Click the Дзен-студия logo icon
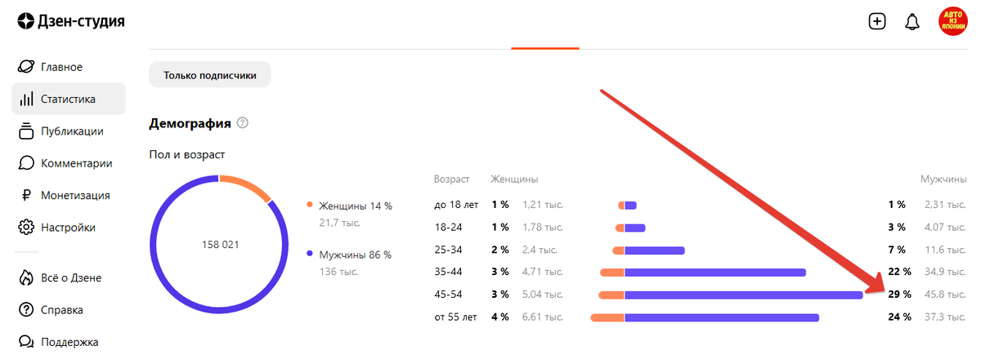Image resolution: width=981 pixels, height=359 pixels. (x=26, y=21)
